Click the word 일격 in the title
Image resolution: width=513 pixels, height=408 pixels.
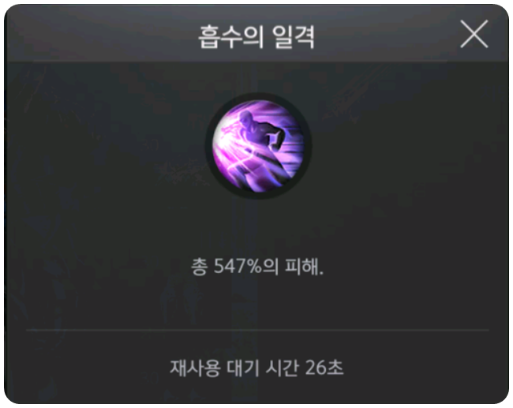[293, 37]
